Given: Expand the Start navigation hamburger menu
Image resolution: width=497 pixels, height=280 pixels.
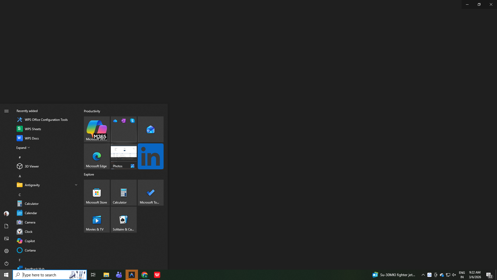Looking at the screenshot, I should tap(6, 111).
